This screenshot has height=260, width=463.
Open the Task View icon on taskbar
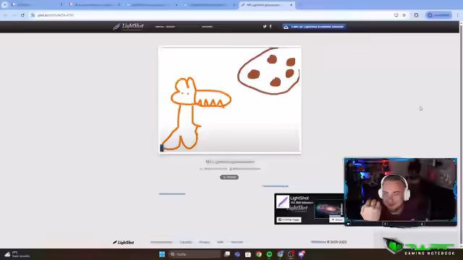[x=226, y=254]
